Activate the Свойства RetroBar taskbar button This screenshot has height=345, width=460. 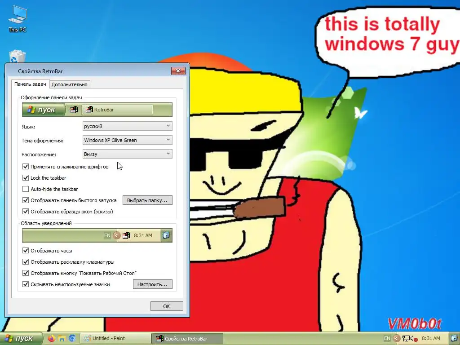tap(187, 339)
